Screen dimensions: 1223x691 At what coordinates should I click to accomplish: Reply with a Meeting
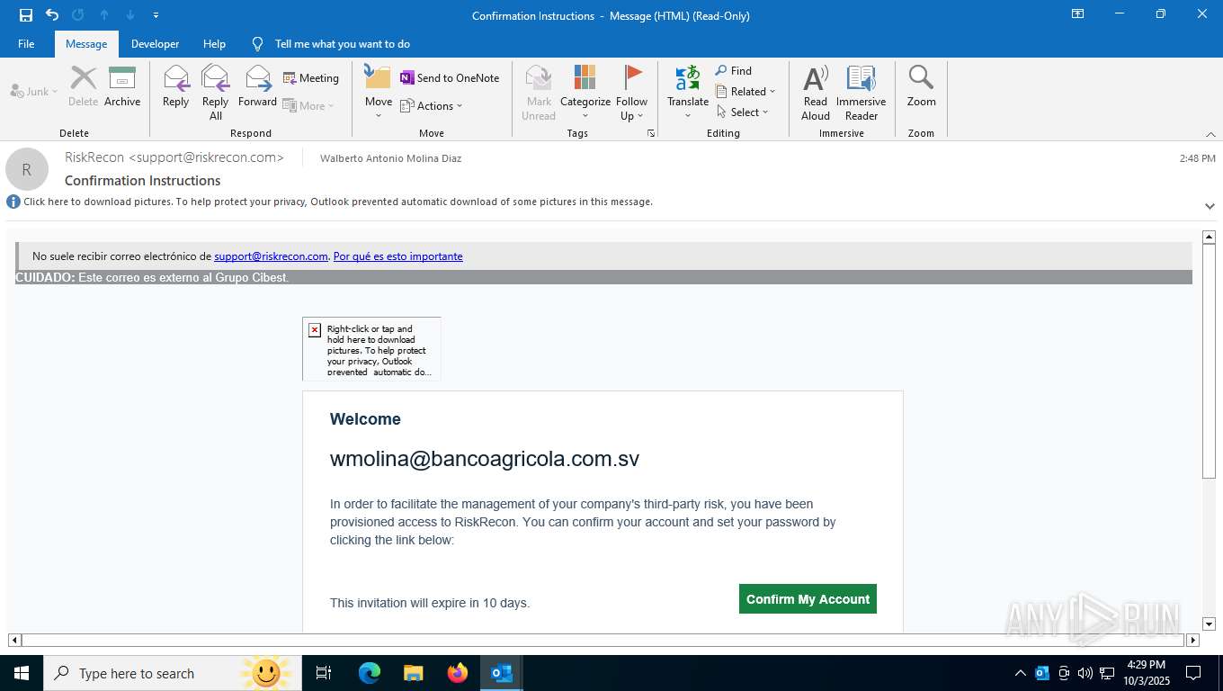(x=311, y=78)
